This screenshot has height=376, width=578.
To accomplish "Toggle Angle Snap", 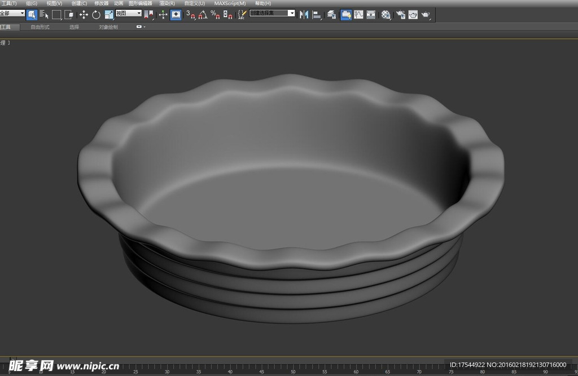I will pyautogui.click(x=203, y=15).
